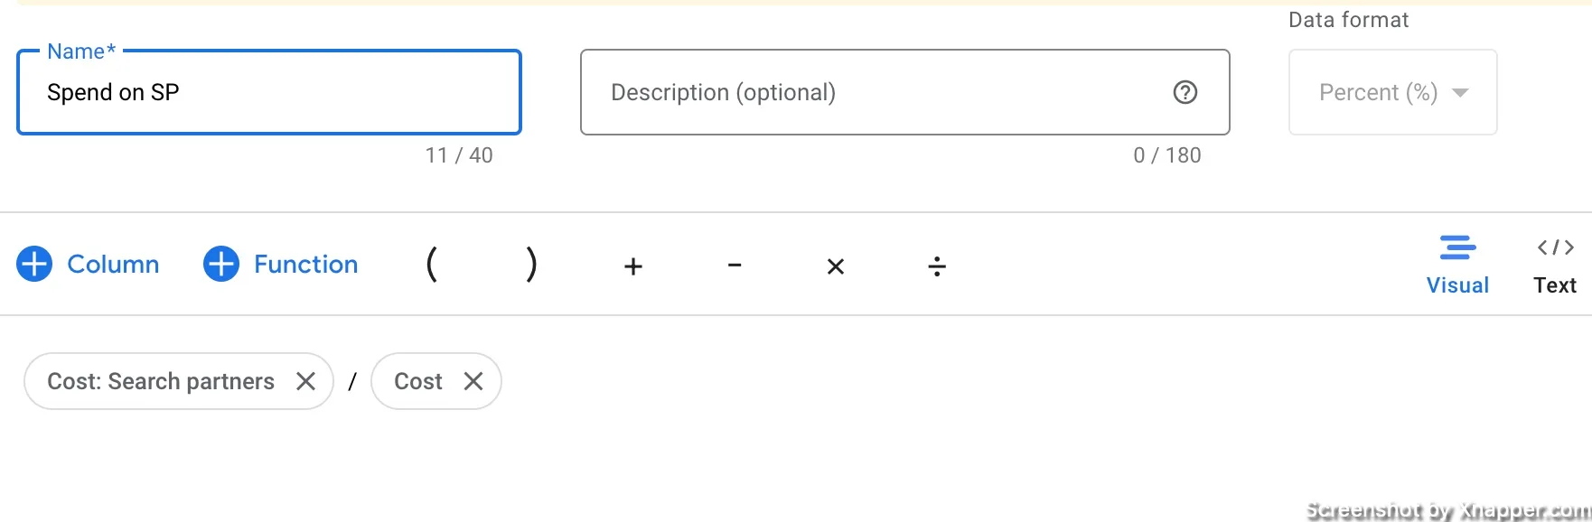Image resolution: width=1592 pixels, height=522 pixels.
Task: Click the help question mark icon
Action: pos(1185,92)
